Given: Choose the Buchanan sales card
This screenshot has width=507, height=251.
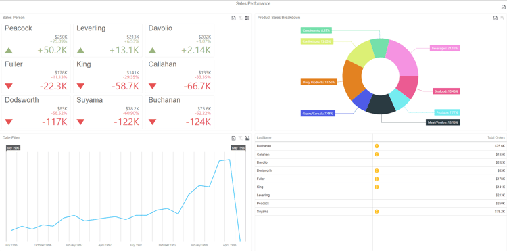Looking at the screenshot, I should [179, 112].
